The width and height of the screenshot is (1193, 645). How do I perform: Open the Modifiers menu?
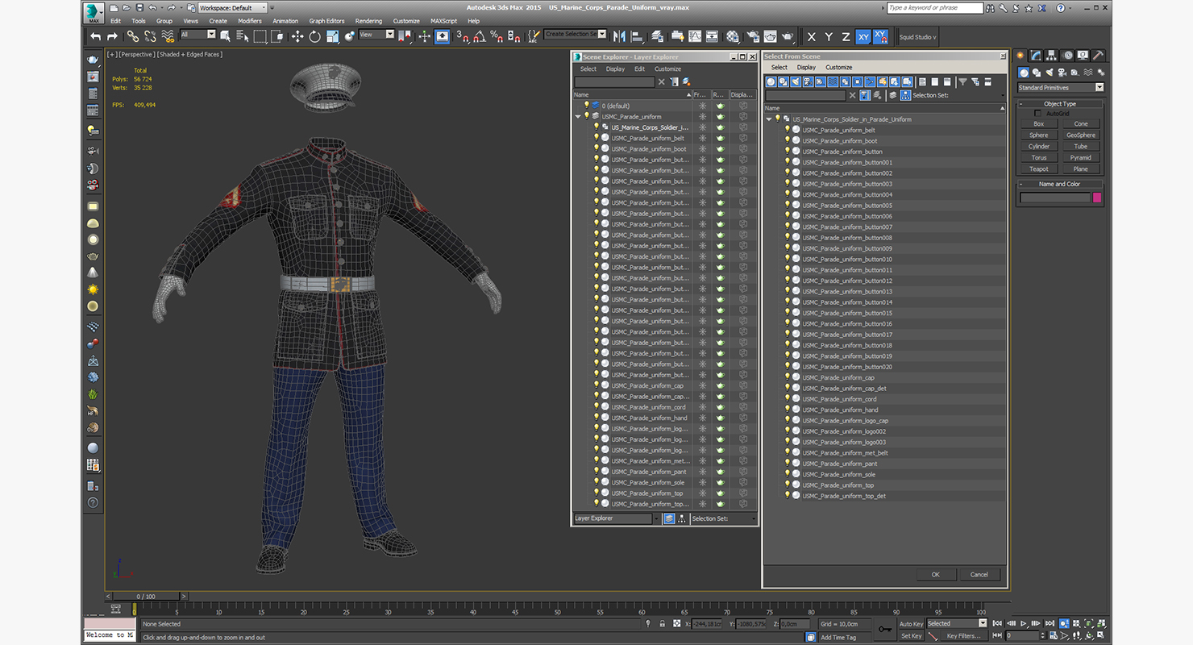tap(250, 21)
